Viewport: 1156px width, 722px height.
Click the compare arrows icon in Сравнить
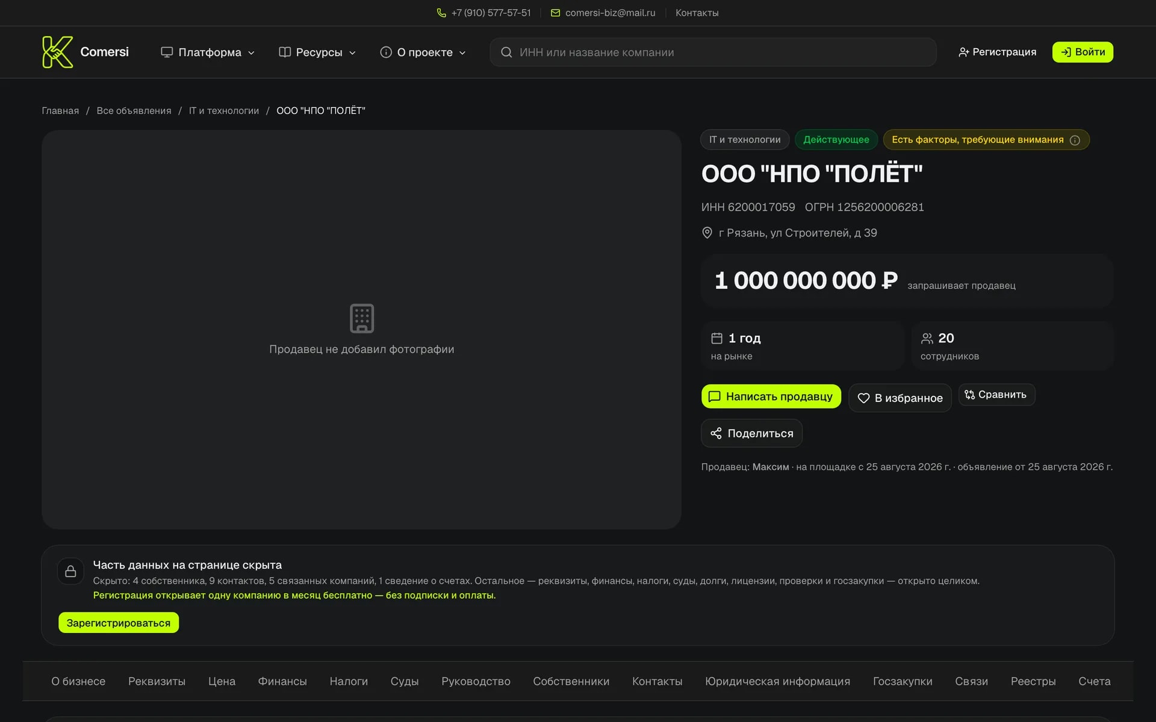coord(969,395)
